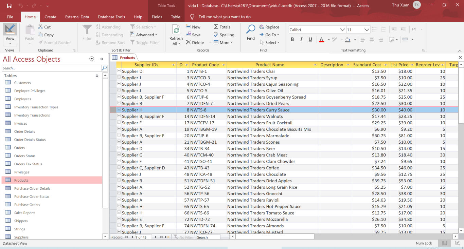This screenshot has height=249, width=464.
Task: Select the Products document tab
Action: pos(124,58)
